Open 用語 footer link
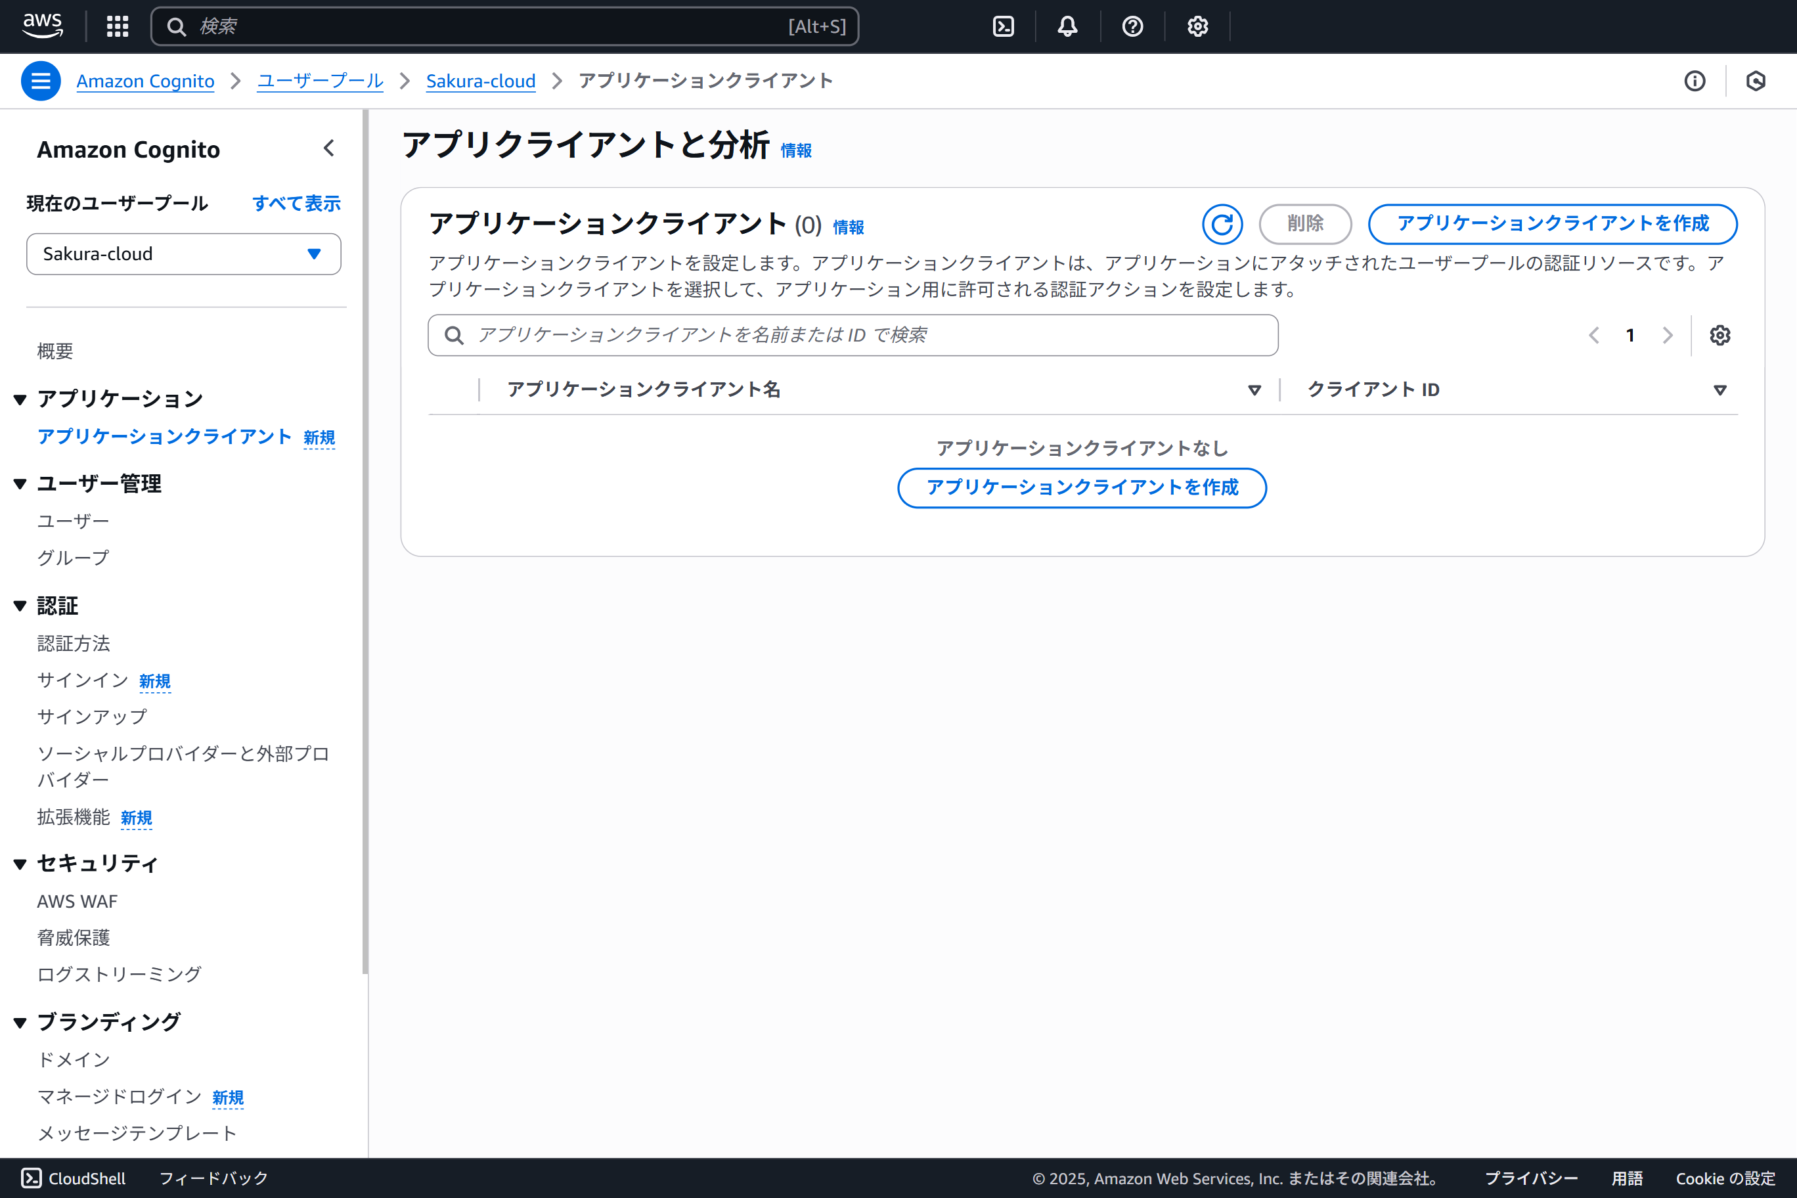This screenshot has width=1797, height=1198. pyautogui.click(x=1628, y=1178)
